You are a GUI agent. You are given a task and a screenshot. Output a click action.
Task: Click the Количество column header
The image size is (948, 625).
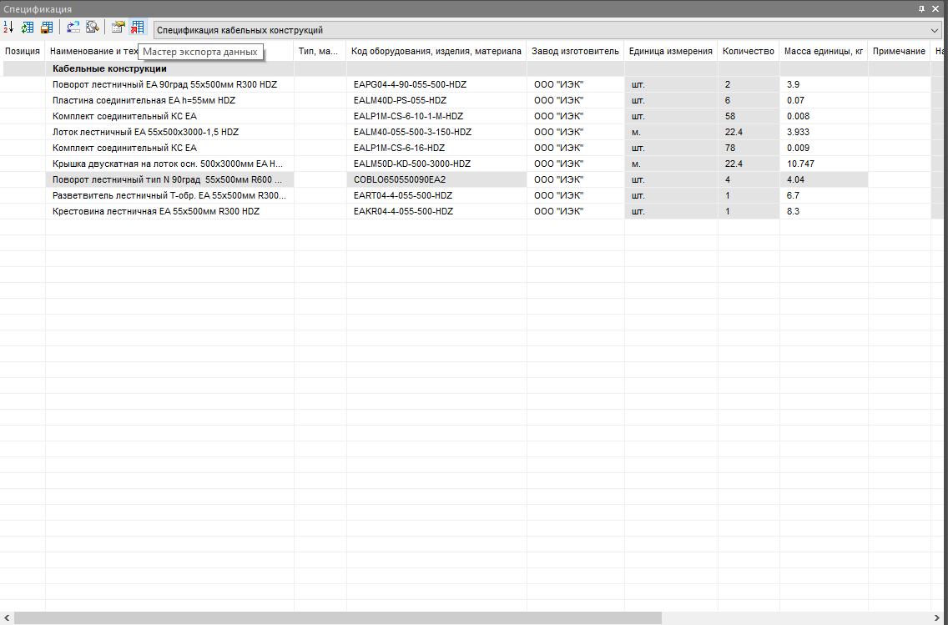pyautogui.click(x=748, y=52)
